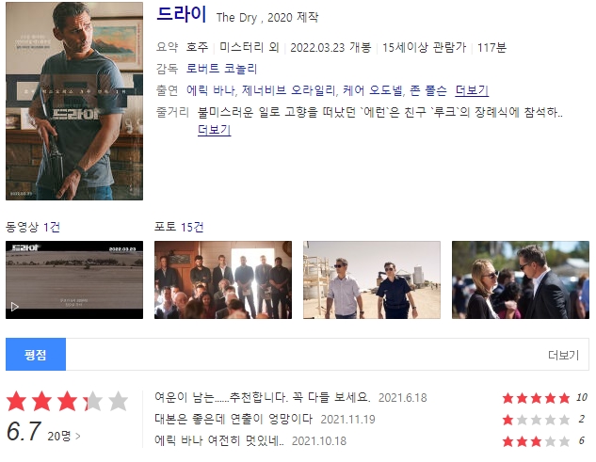Open actor 에릭 바나 profile
596x462 pixels.
211,90
